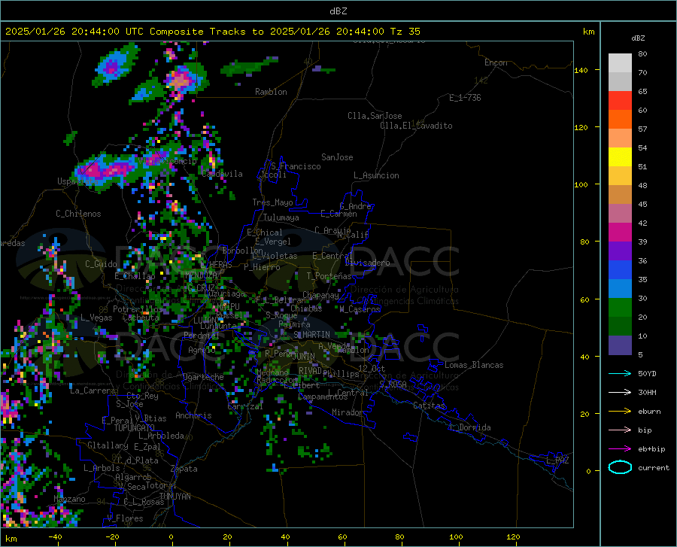Click the pink bip arrow legend icon
This screenshot has width=677, height=547.
[x=620, y=430]
